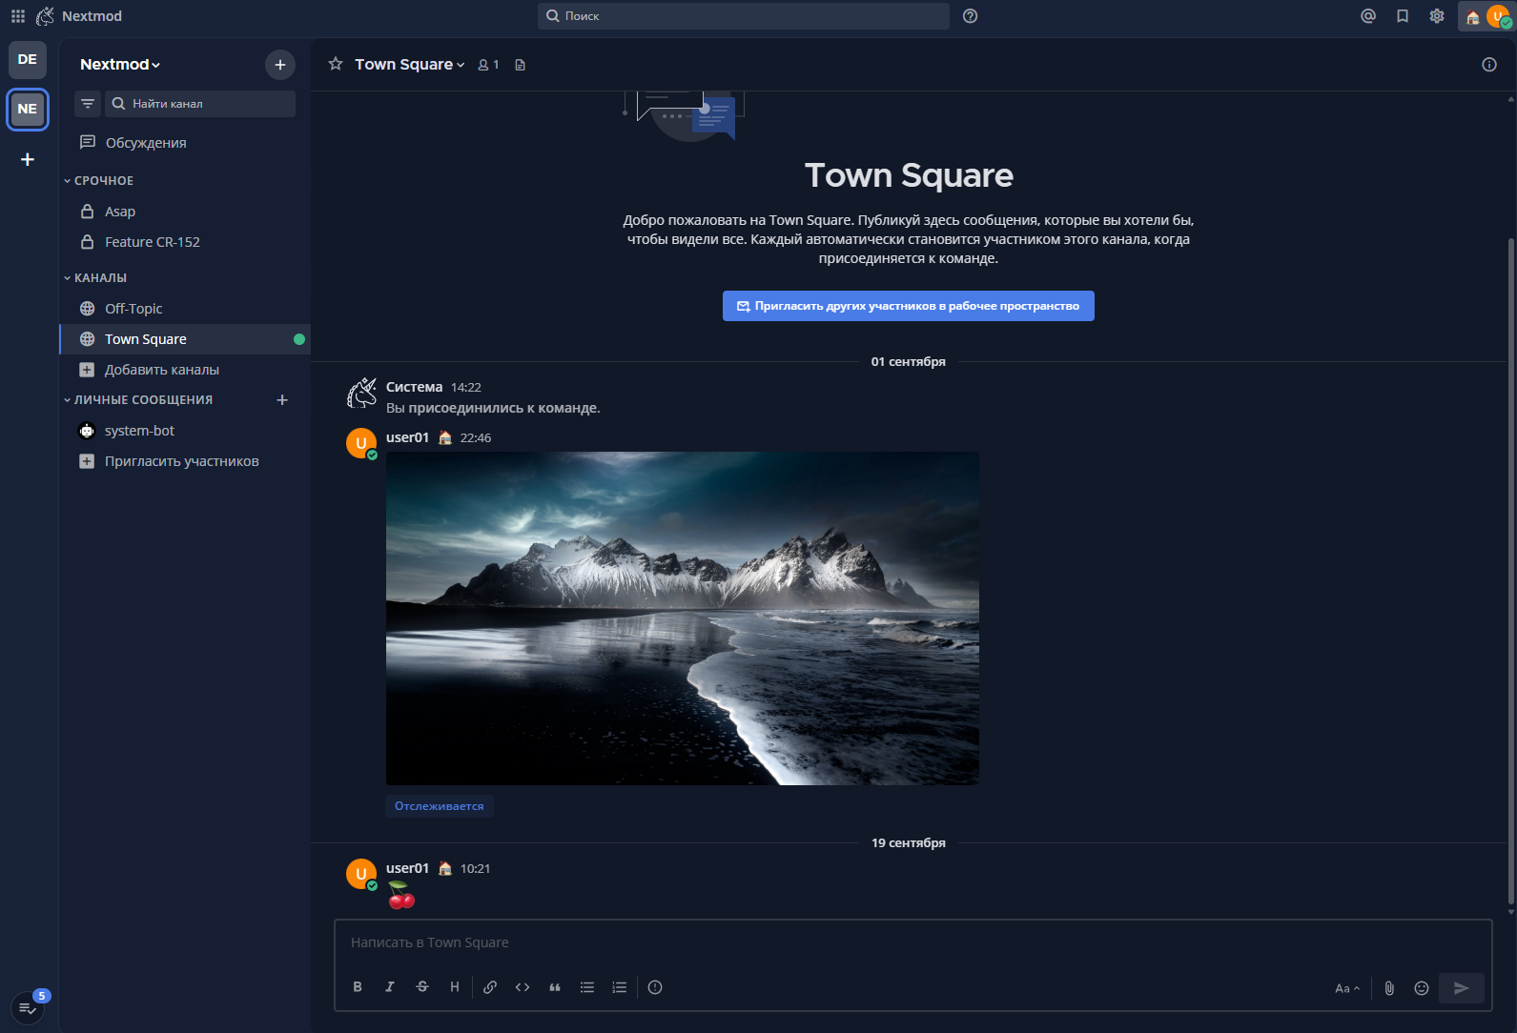The height and width of the screenshot is (1033, 1517).
Task: Click the 10:21 message timestamp
Action: tap(475, 869)
